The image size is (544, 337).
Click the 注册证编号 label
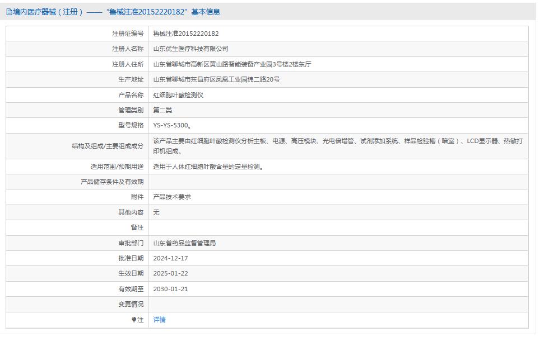128,34
